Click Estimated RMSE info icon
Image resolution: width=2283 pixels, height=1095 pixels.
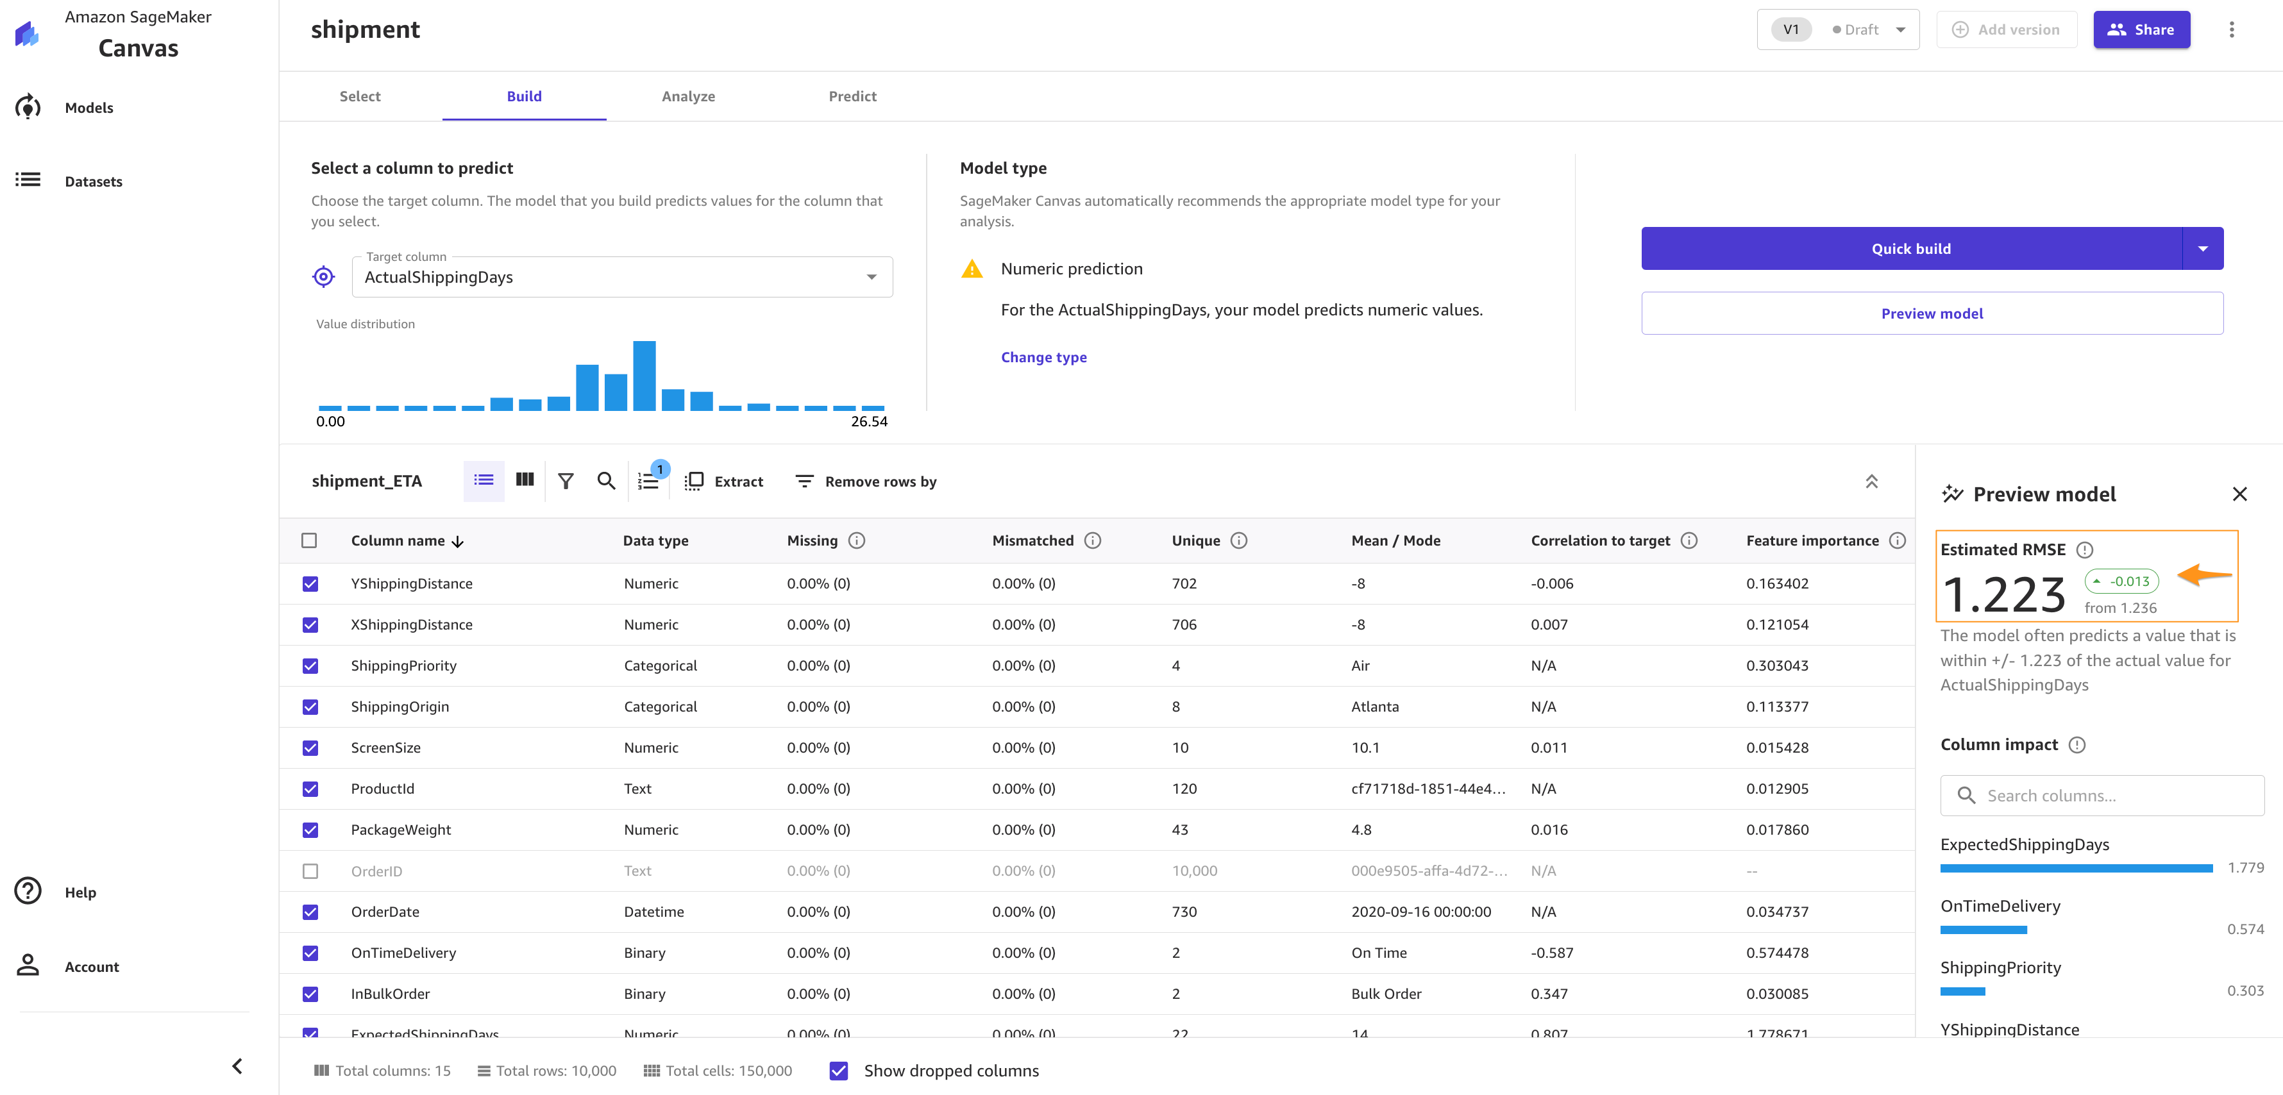pyautogui.click(x=2084, y=549)
